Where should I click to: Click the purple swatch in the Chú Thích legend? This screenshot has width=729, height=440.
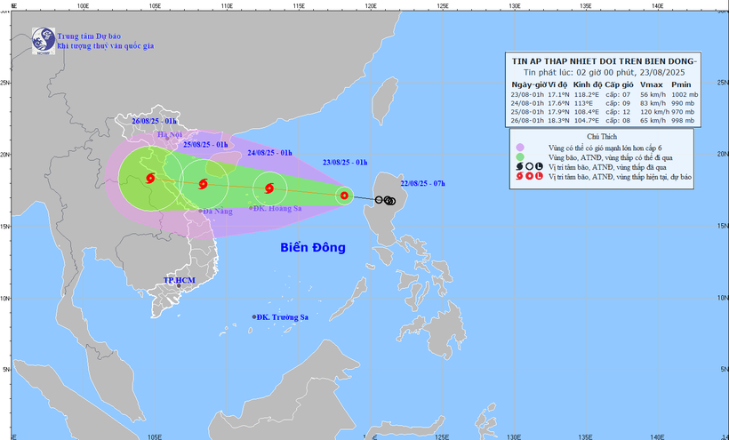[518, 146]
